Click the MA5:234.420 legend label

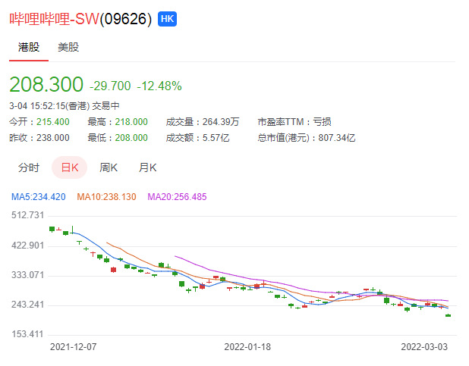click(38, 197)
